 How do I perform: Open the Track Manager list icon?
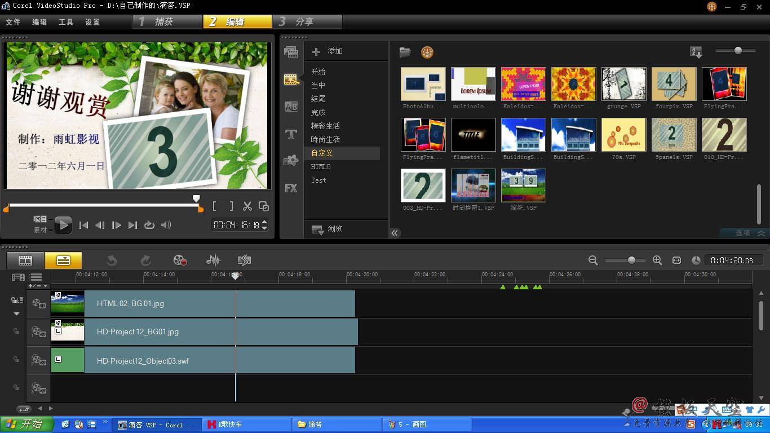click(36, 277)
